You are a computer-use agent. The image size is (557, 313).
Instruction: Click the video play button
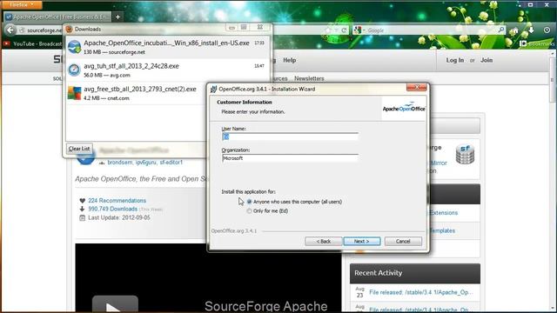pos(115,304)
